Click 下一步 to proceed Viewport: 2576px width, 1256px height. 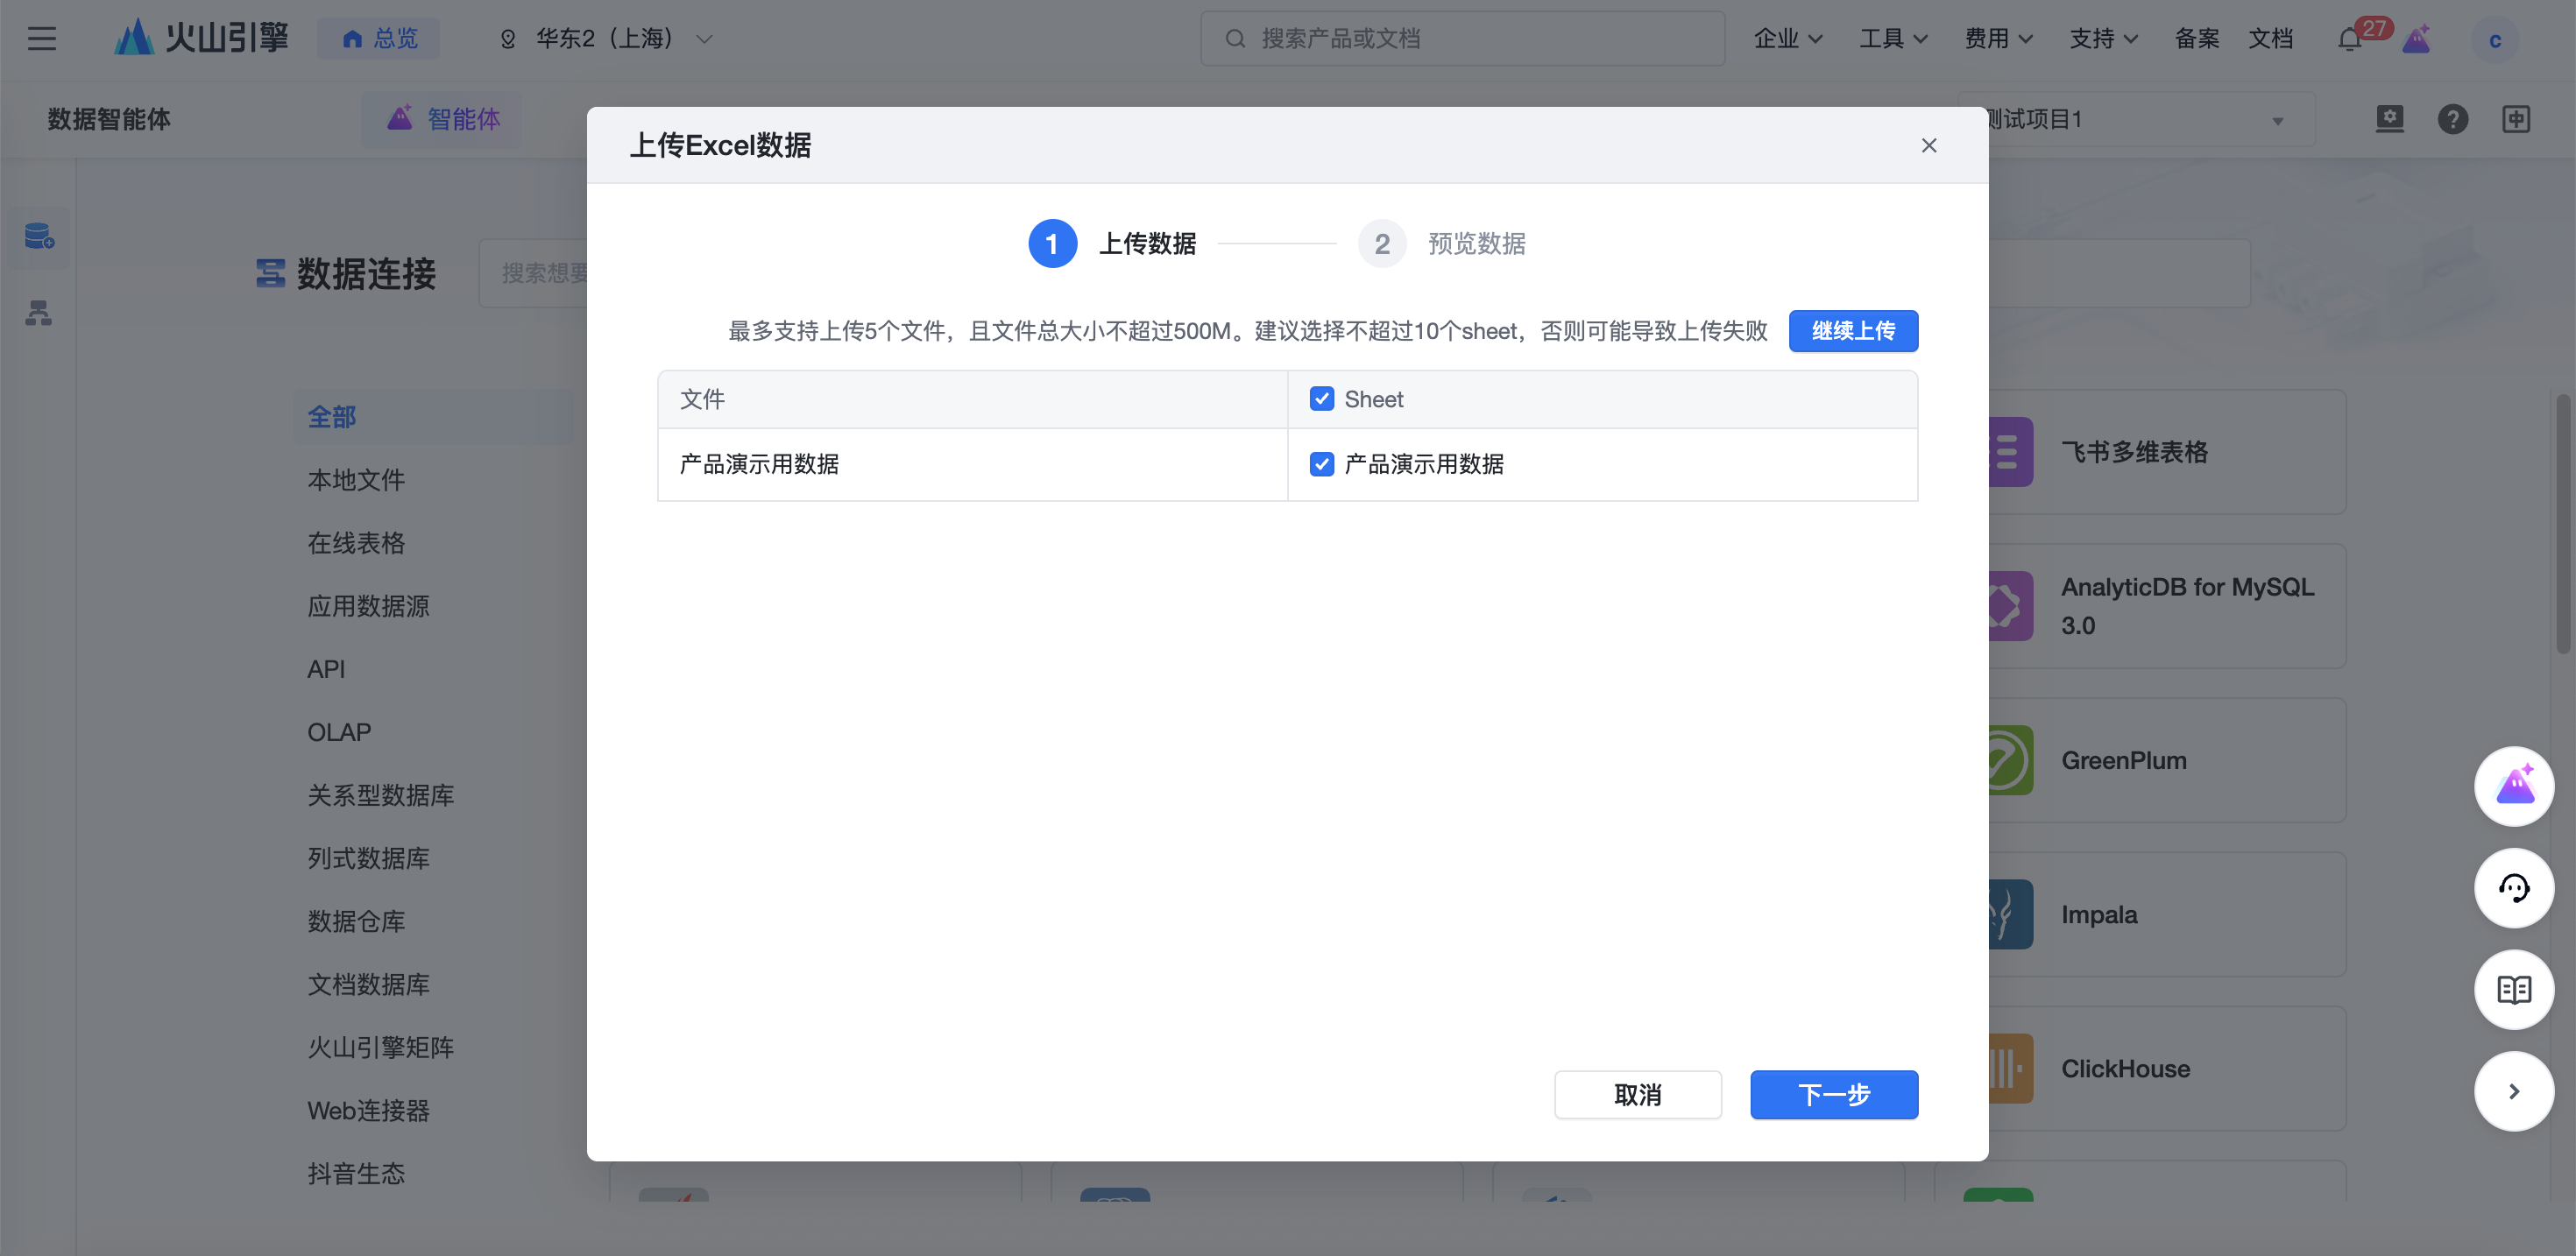pos(1833,1094)
